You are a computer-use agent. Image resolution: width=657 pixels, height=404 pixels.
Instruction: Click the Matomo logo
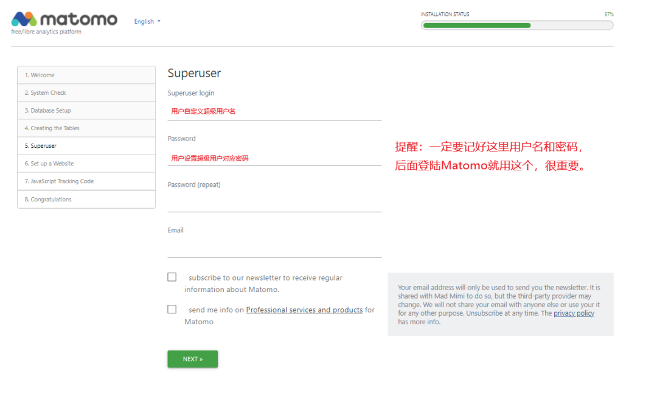64,19
